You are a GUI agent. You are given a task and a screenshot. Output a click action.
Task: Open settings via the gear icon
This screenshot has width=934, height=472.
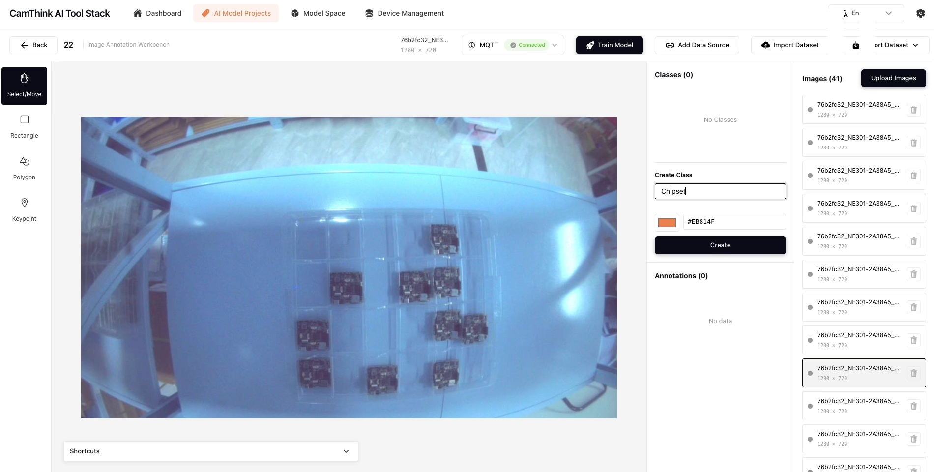coord(920,13)
